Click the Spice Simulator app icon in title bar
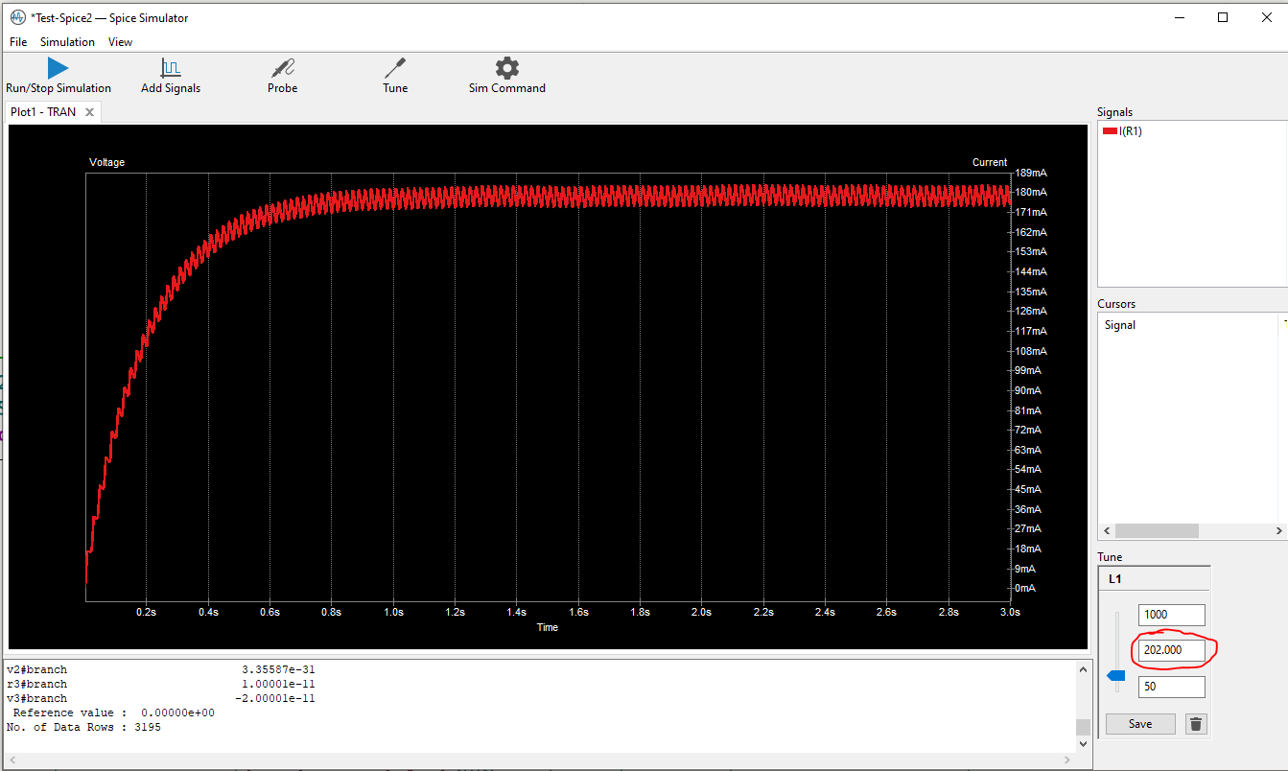The width and height of the screenshot is (1288, 771). click(17, 17)
